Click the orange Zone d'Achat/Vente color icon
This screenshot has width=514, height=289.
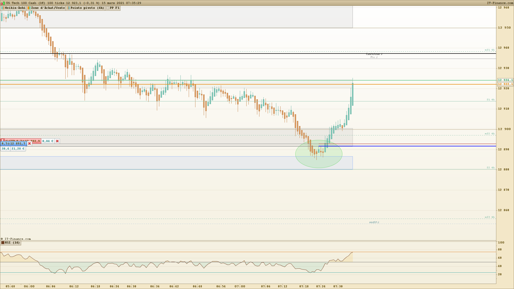pyautogui.click(x=29, y=8)
